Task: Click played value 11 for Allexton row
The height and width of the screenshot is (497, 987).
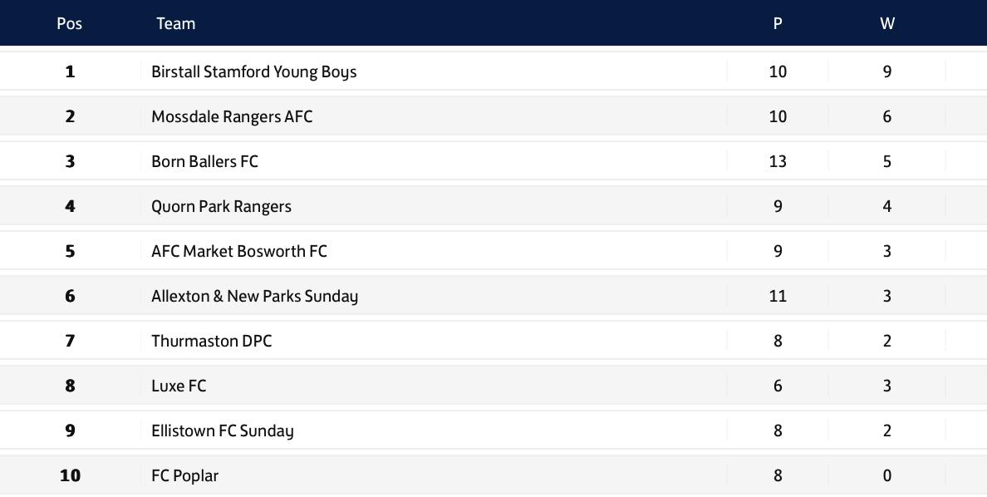Action: 778,296
